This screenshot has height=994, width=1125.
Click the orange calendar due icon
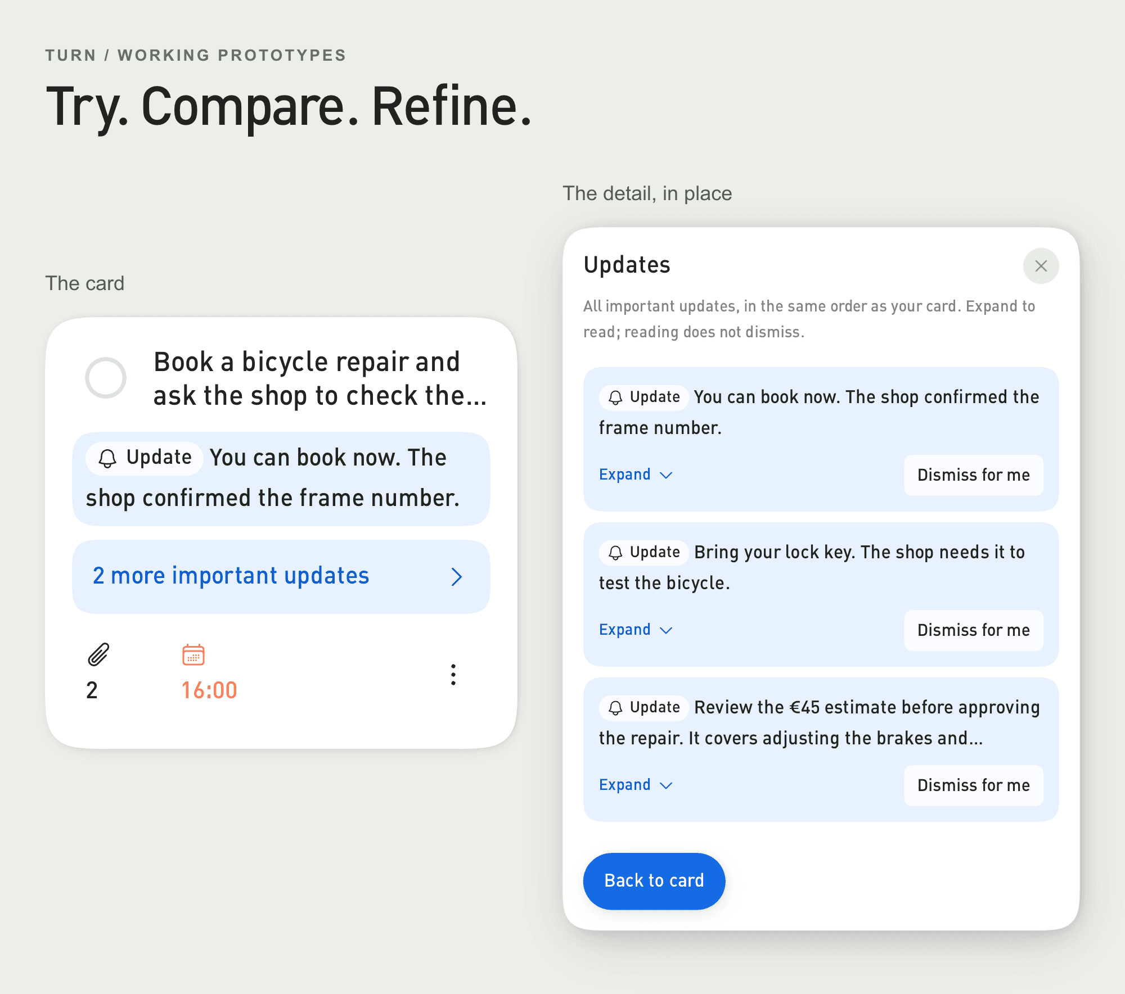point(193,655)
